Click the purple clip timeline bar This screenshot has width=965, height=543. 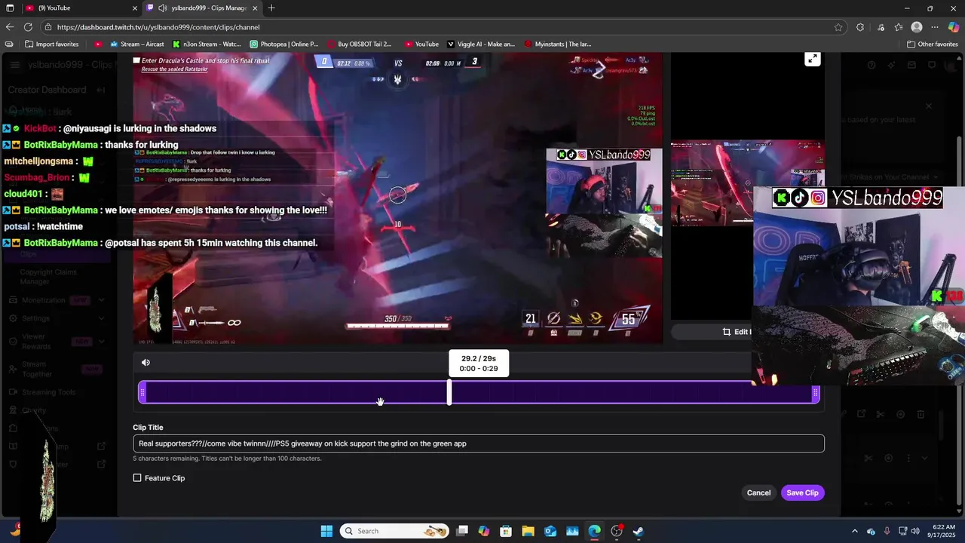479,393
